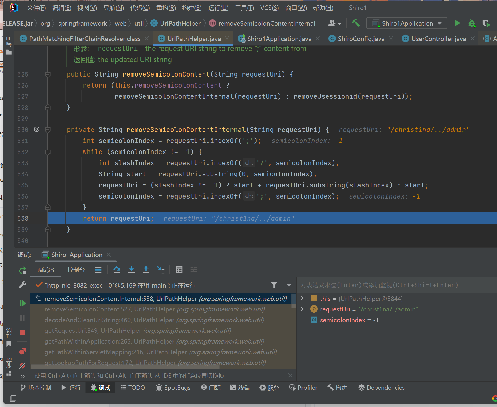Open View Breakpoints red circles icon
The image size is (497, 407).
(22, 351)
